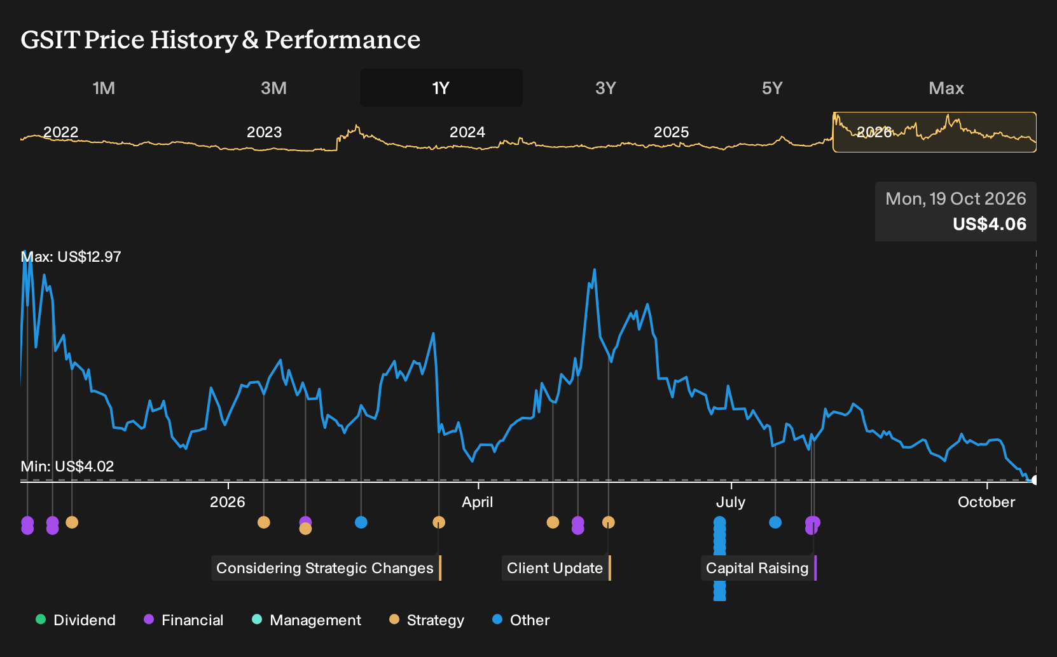Toggle the Financial legend filter
This screenshot has height=657, width=1057.
[184, 620]
